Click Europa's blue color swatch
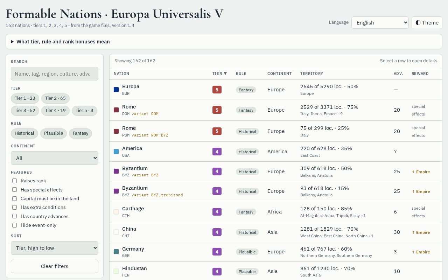The height and width of the screenshot is (280, 448). coord(116,90)
